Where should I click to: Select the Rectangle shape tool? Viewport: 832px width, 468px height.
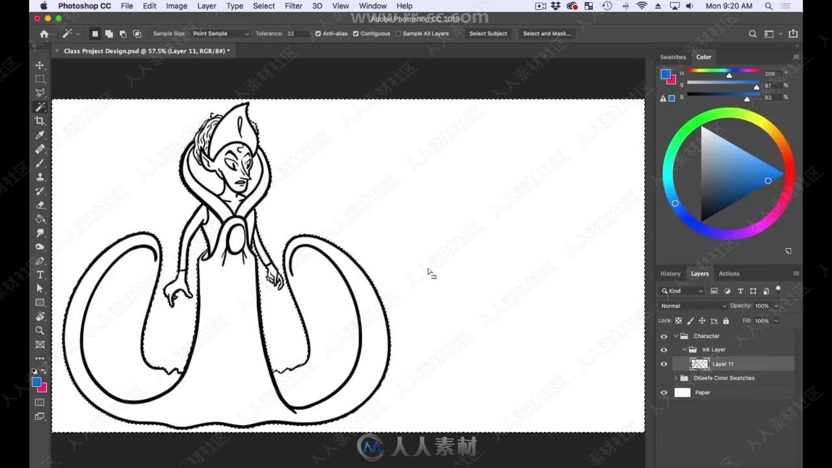coord(40,303)
